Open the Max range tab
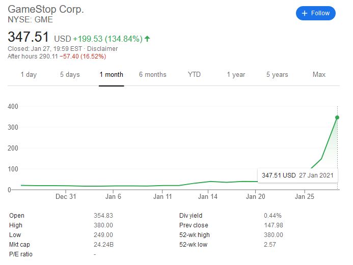353x265 pixels. click(319, 74)
